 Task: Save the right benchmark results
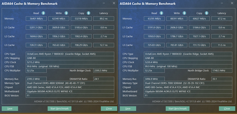tap(128, 109)
